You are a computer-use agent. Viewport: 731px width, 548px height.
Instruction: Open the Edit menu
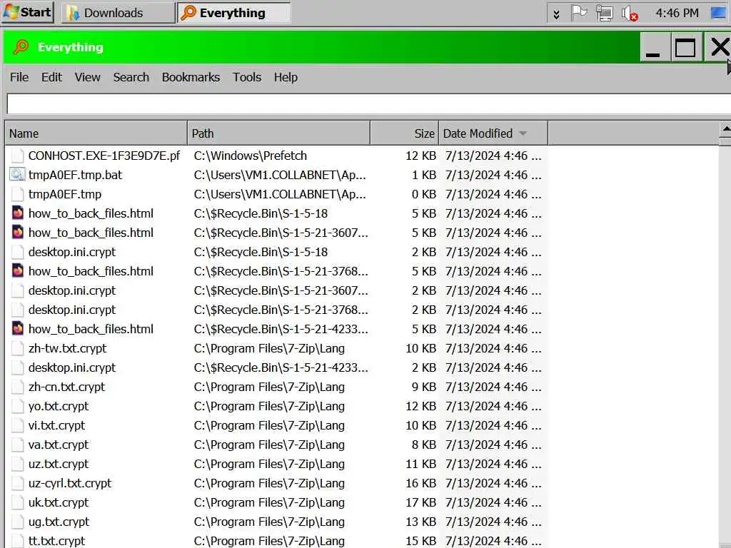[51, 77]
